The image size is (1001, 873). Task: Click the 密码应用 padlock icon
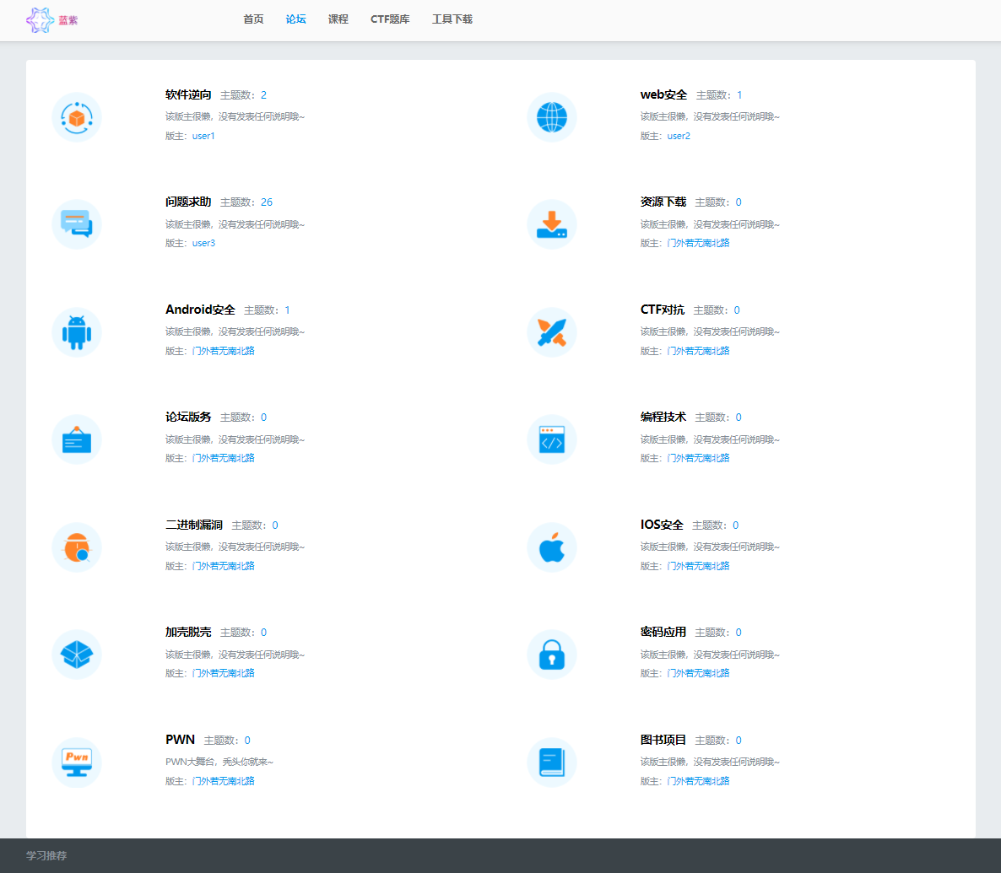(x=551, y=655)
